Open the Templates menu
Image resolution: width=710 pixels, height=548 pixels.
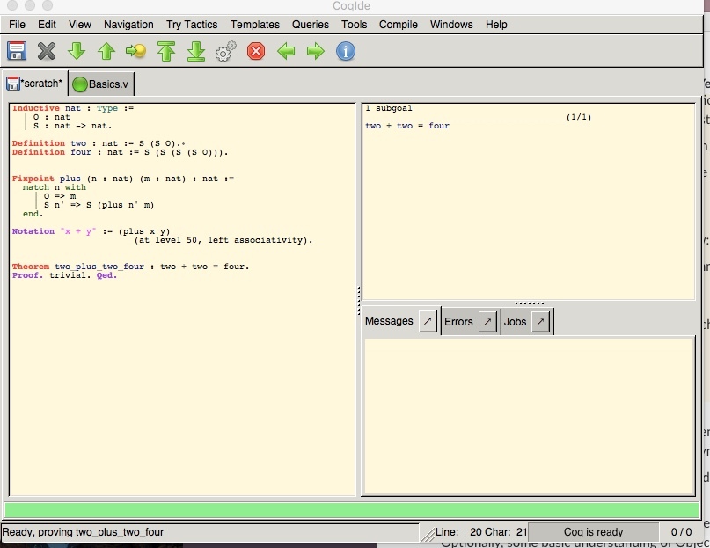255,25
